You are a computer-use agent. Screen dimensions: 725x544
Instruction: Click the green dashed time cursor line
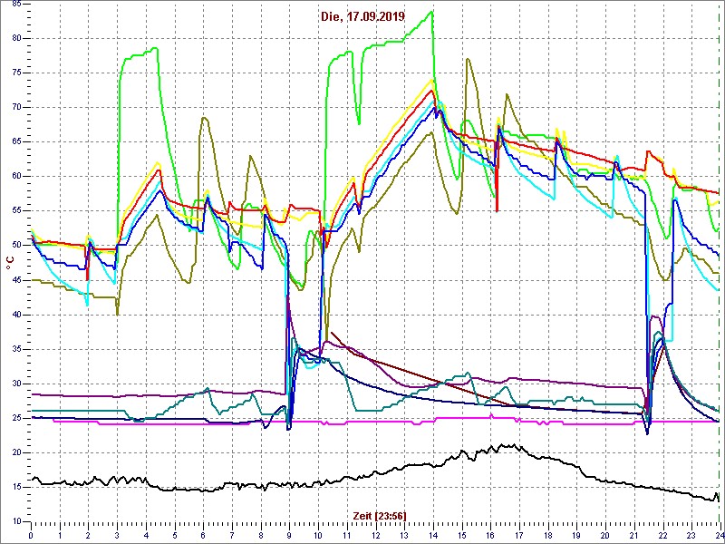tap(719, 261)
